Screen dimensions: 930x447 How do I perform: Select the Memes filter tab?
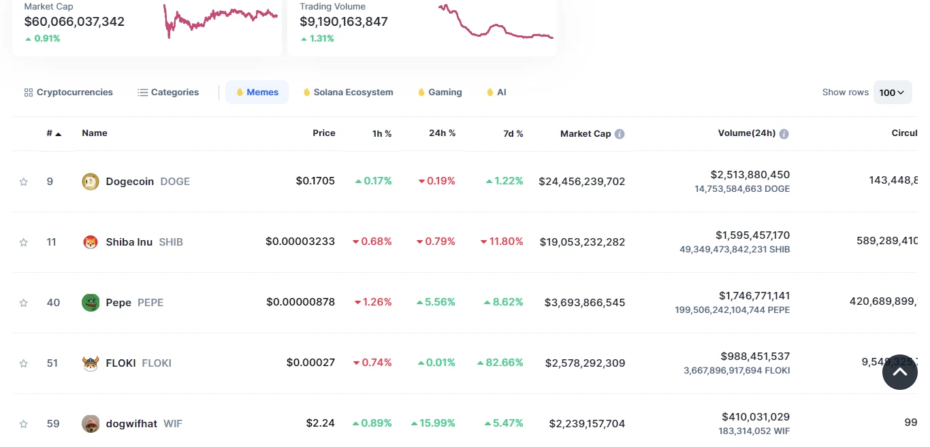257,93
